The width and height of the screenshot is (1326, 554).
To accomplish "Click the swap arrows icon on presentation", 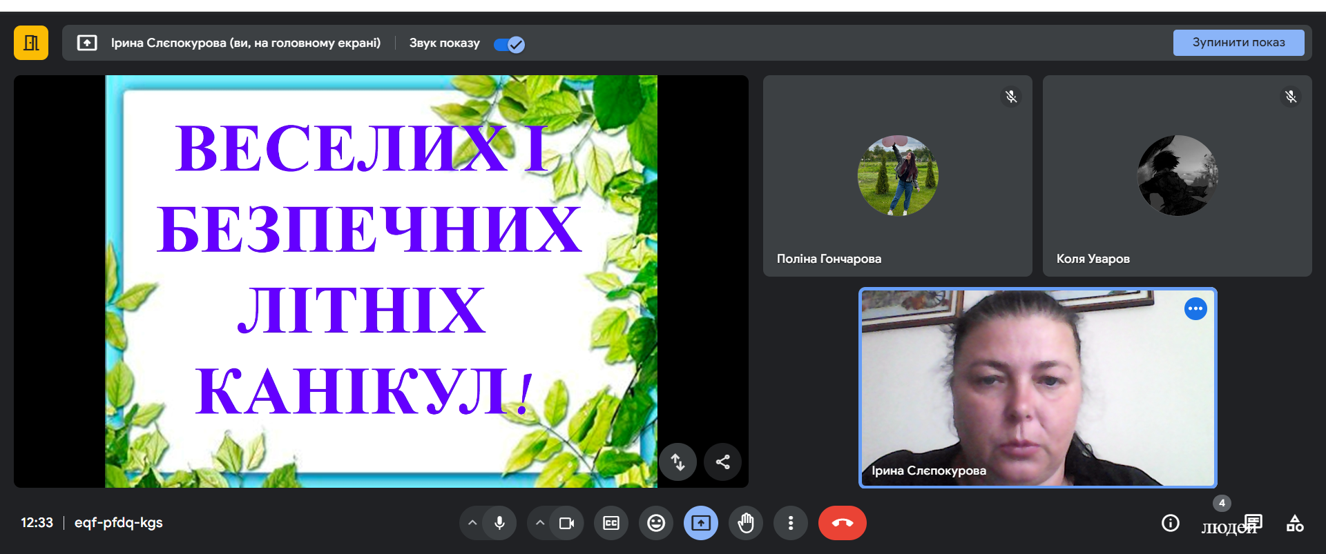I will coord(678,462).
